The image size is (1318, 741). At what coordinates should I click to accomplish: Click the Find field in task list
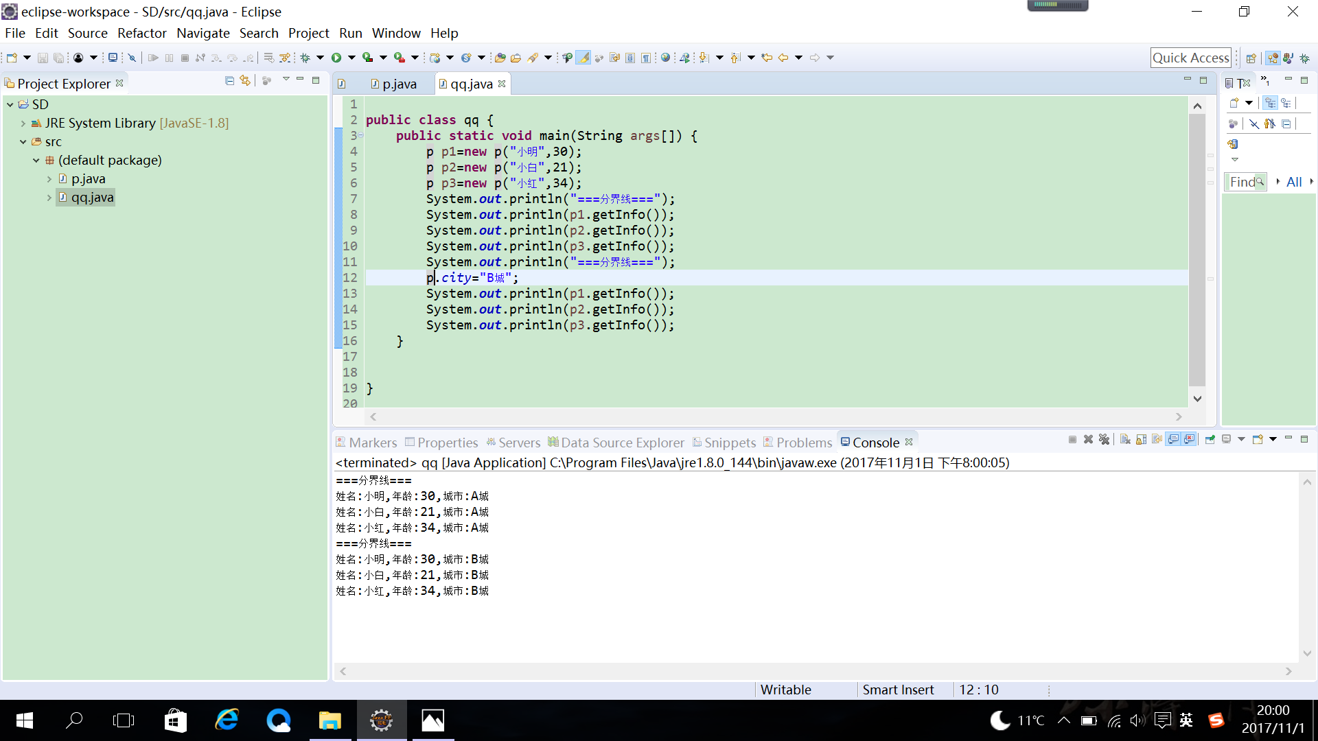[1246, 182]
